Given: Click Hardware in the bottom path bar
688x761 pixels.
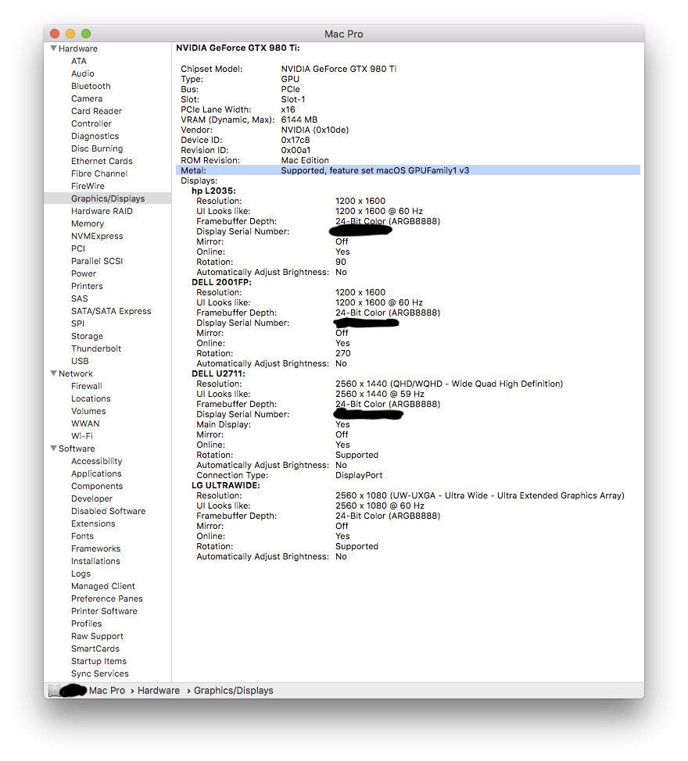Looking at the screenshot, I should coord(158,691).
